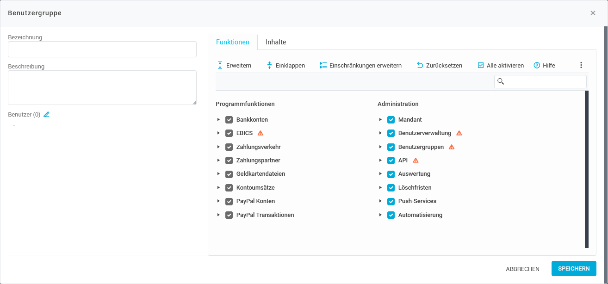
Task: Click the Einklappen collapse-all icon
Action: point(270,65)
